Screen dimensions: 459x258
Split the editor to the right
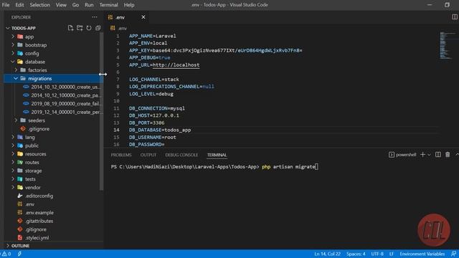click(455, 17)
